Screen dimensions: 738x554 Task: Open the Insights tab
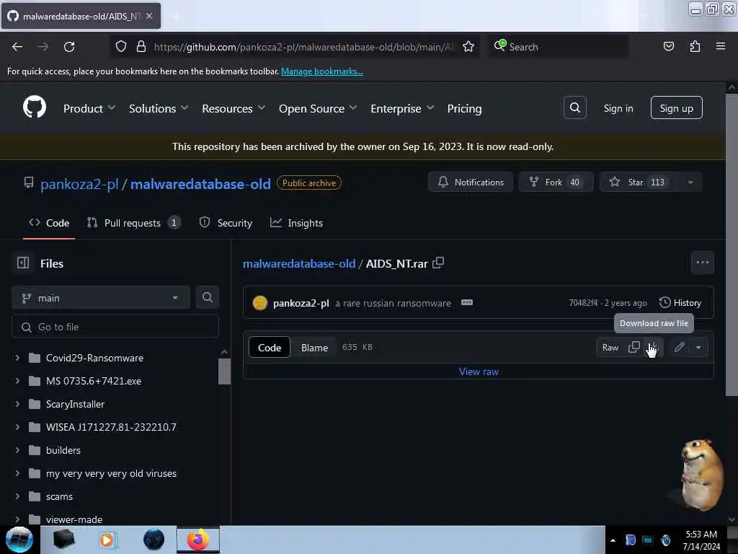tap(296, 223)
